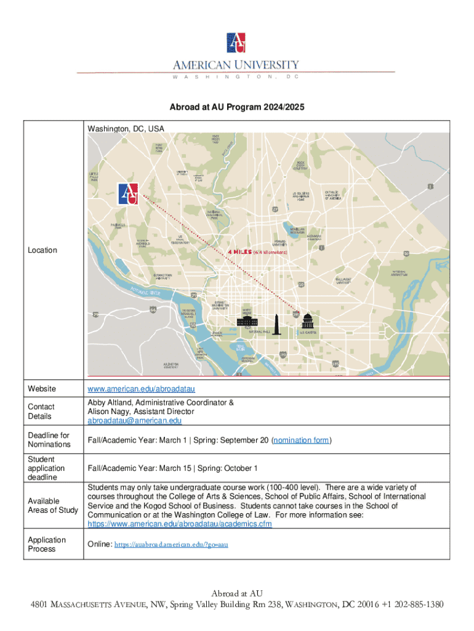Open the www.american.edu/abroadatau website link
Viewport: 474px width, 631px height.
(x=142, y=389)
